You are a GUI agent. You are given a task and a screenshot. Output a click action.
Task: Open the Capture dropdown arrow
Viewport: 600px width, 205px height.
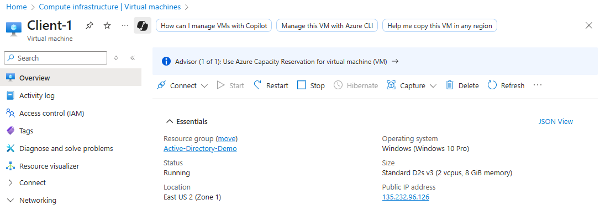coord(433,86)
